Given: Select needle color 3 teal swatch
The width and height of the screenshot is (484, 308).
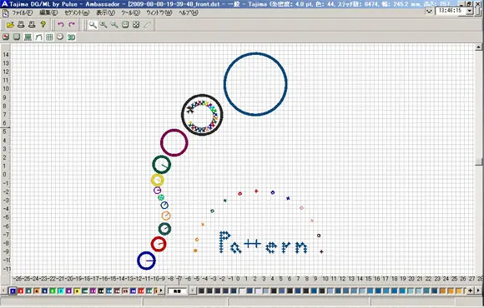Looking at the screenshot, I should [28, 291].
